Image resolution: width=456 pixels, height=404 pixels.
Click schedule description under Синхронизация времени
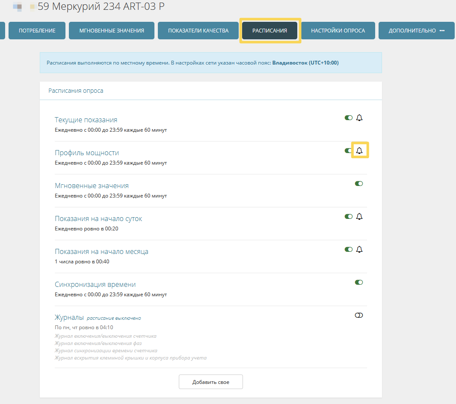[111, 295]
